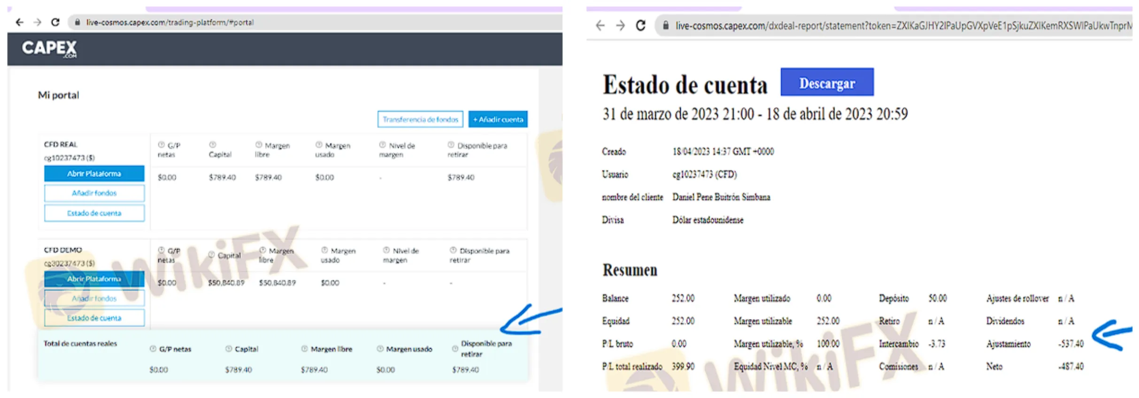Select the $50,840.89 Capital value of CFD DEMO
Image resolution: width=1139 pixels, height=398 pixels.
[226, 283]
